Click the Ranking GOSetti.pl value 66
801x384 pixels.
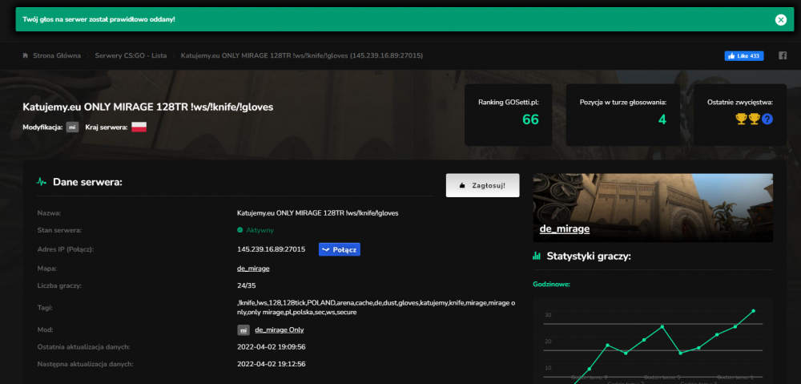click(530, 119)
